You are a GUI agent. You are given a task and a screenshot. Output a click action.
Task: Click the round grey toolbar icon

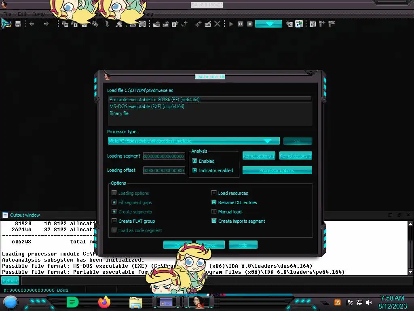142,24
